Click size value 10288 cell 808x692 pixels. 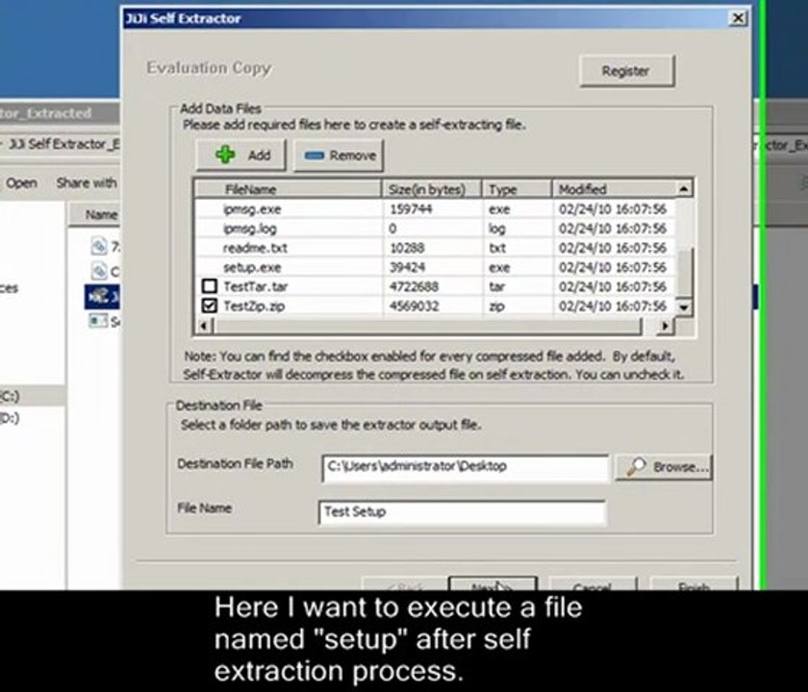pyautogui.click(x=407, y=248)
